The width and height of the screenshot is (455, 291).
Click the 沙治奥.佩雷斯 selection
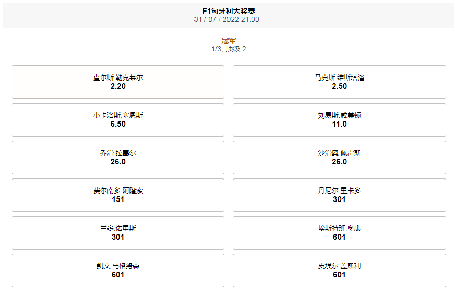click(339, 158)
